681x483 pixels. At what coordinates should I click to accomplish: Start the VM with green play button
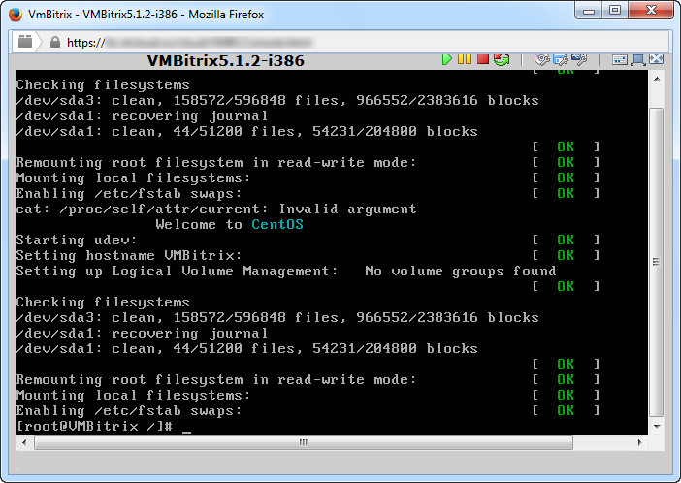(446, 59)
